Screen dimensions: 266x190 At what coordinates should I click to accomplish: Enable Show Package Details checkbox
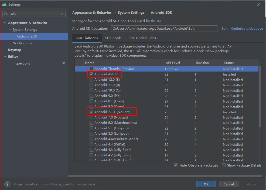point(224,165)
